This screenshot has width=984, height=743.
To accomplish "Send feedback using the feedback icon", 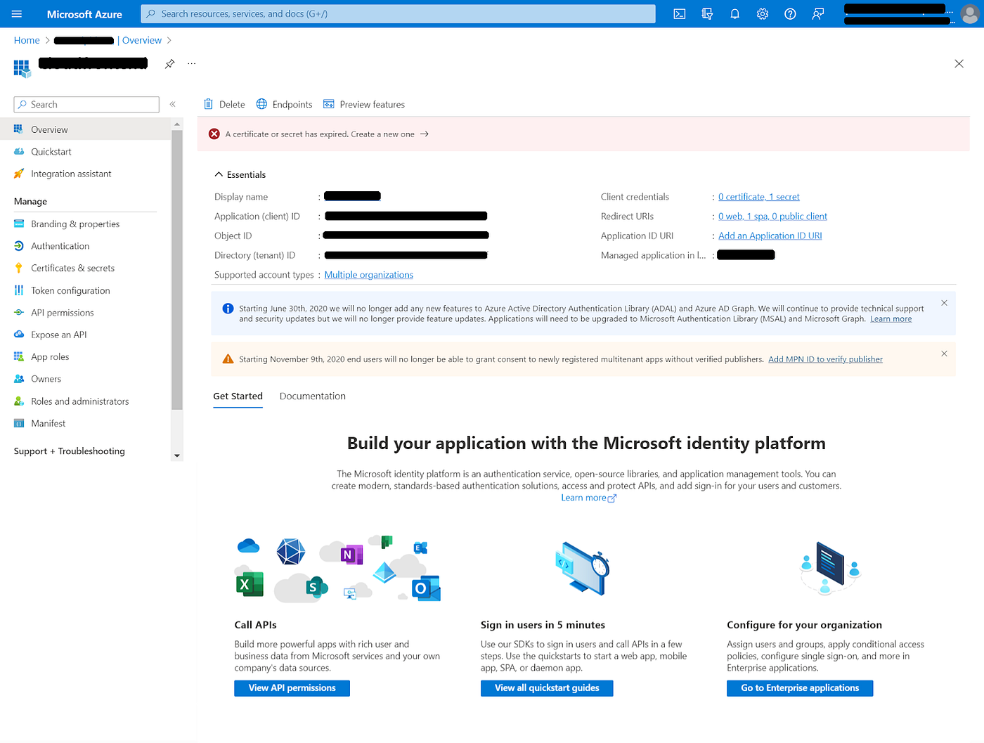I will [817, 13].
